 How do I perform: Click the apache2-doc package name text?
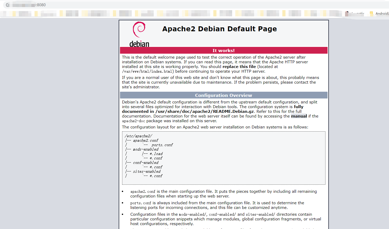click(x=133, y=121)
